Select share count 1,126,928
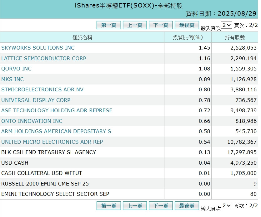261x217 pixels. [243, 80]
